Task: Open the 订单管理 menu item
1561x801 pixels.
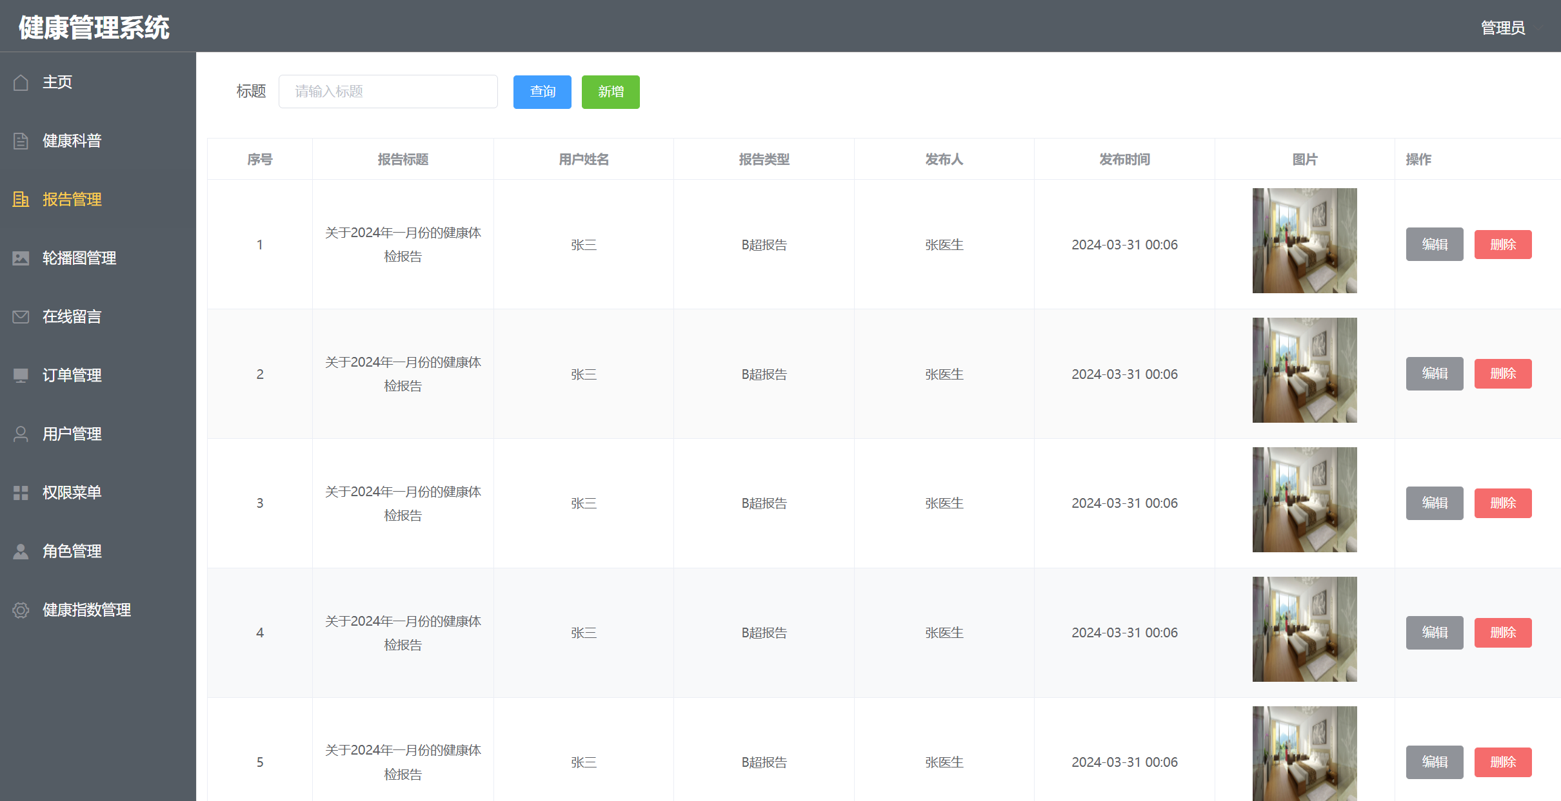Action: coord(72,376)
